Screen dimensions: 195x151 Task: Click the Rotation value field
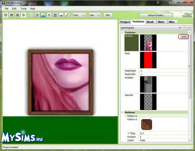click(163, 137)
